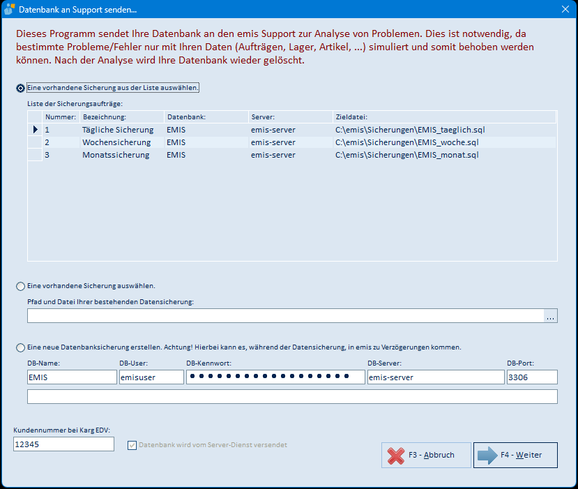Click the 'Nummer:' column header
Image resolution: width=578 pixels, height=489 pixels.
[61, 117]
